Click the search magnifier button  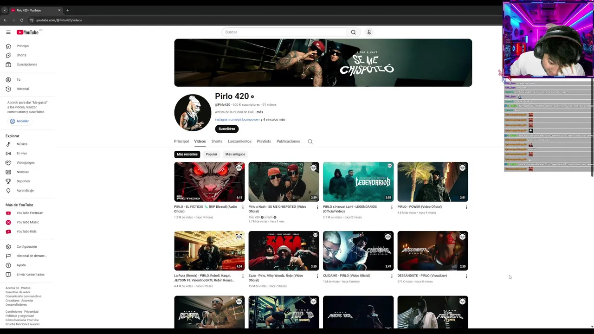[353, 32]
